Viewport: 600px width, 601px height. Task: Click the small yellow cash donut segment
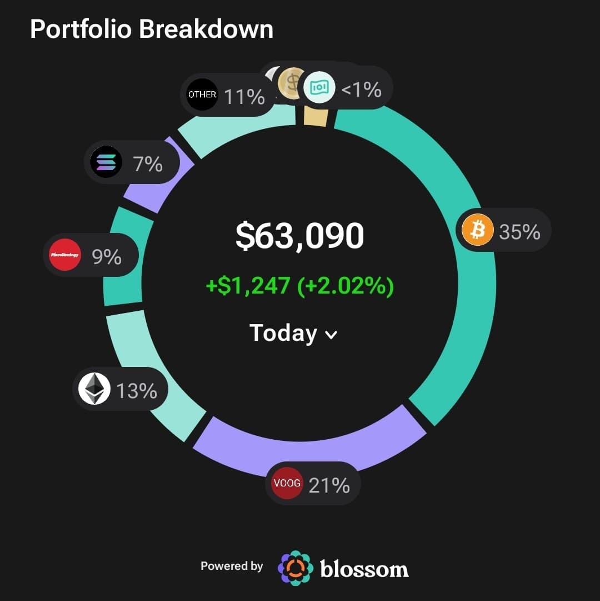point(316,118)
